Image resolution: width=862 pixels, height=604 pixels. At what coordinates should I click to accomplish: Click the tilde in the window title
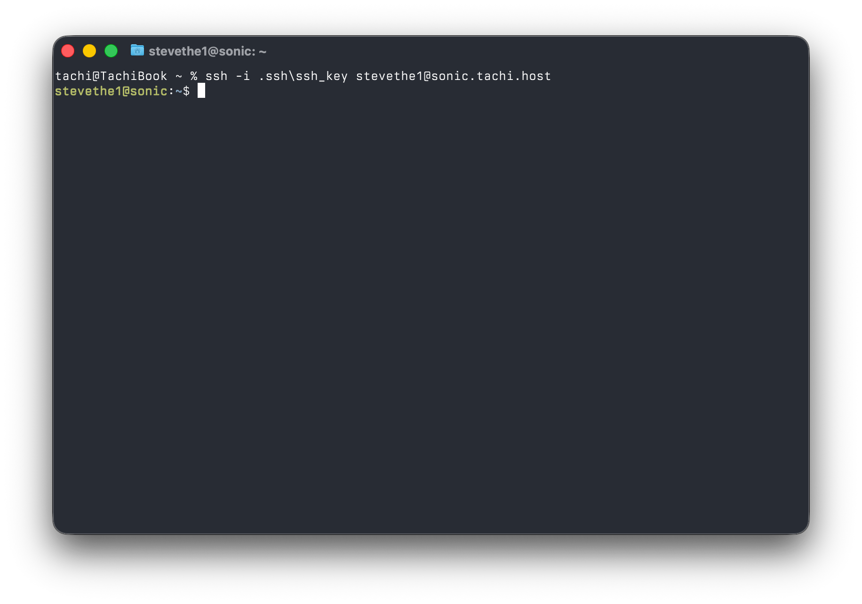(x=263, y=52)
